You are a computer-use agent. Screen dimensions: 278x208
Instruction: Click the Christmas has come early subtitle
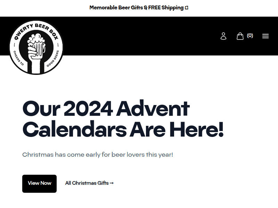tap(98, 155)
